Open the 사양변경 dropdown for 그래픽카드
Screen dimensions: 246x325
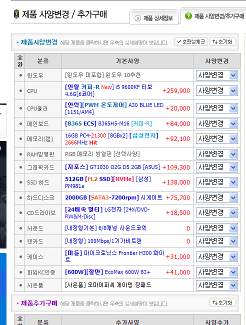[x=217, y=167]
